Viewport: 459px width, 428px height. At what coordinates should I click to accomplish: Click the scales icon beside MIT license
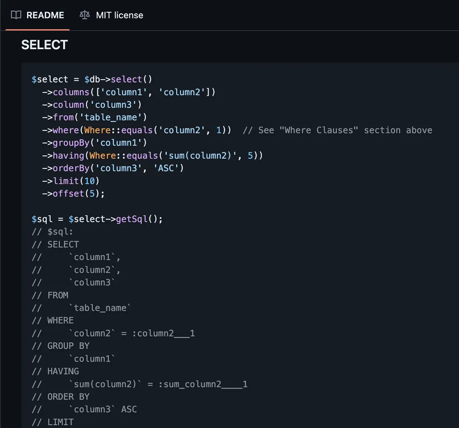(x=84, y=15)
